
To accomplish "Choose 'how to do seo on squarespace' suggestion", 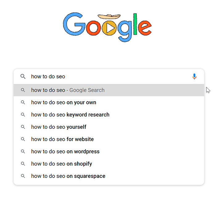I will tap(109, 176).
